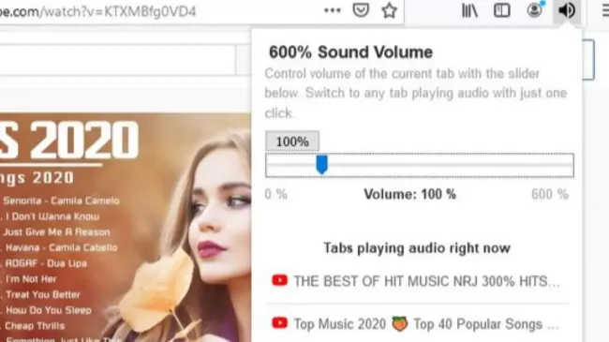Click the '0 %' slider minimum label
Image resolution: width=609 pixels, height=342 pixels.
click(276, 194)
